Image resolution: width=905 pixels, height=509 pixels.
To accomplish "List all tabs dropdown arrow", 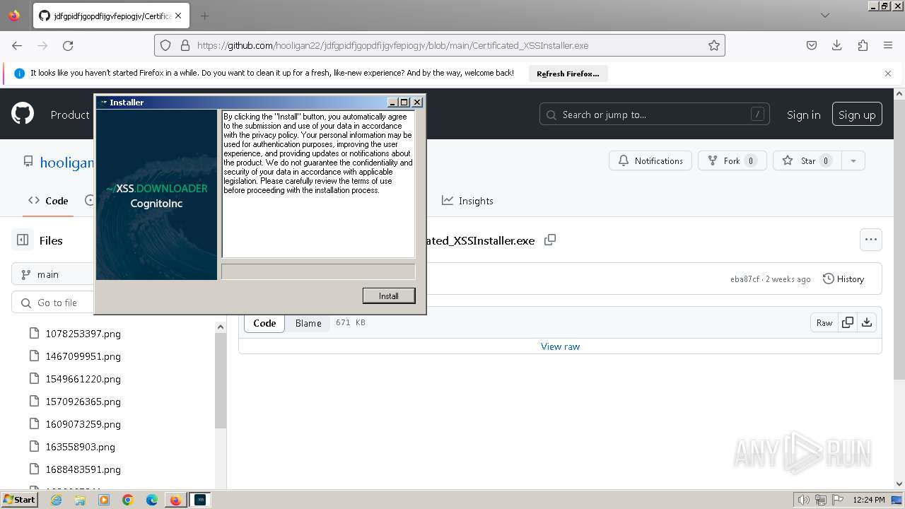I will pos(825,16).
